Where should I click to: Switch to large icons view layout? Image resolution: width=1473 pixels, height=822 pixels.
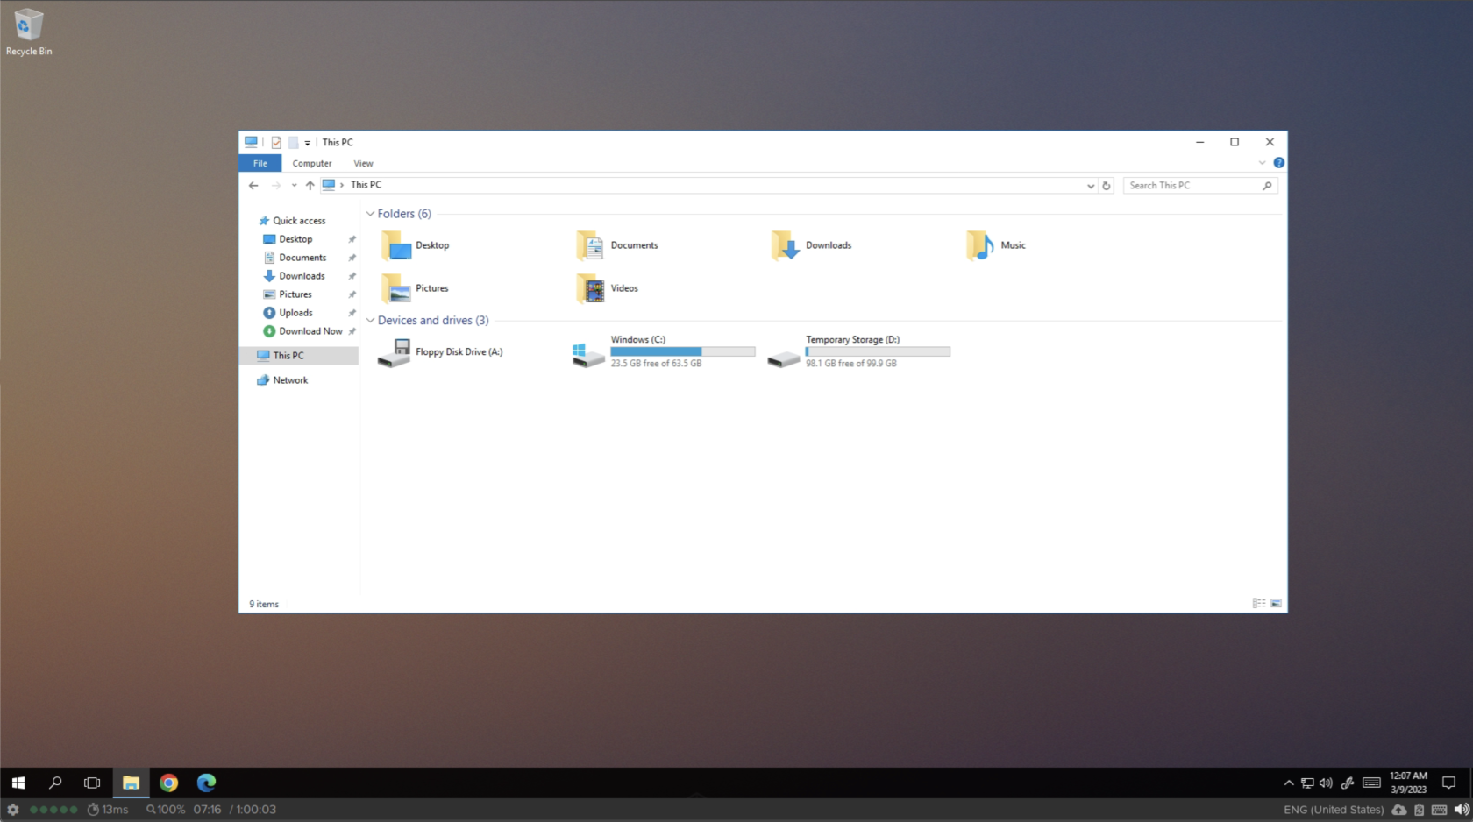(x=1276, y=603)
